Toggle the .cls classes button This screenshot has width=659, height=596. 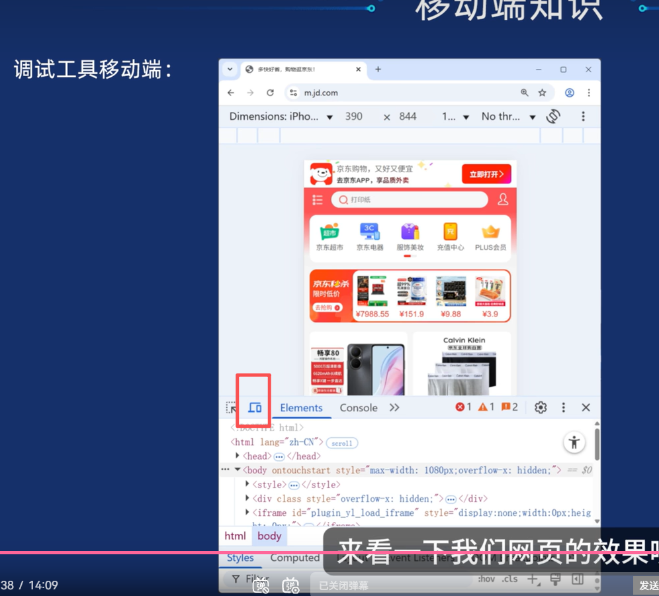click(x=509, y=579)
